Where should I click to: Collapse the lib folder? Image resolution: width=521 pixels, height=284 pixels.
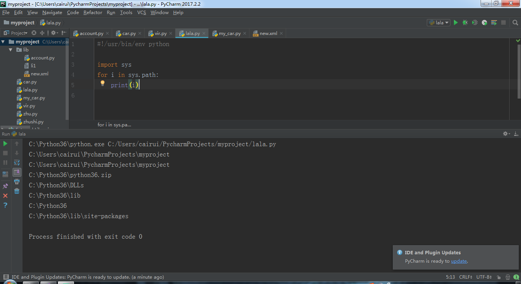11,50
